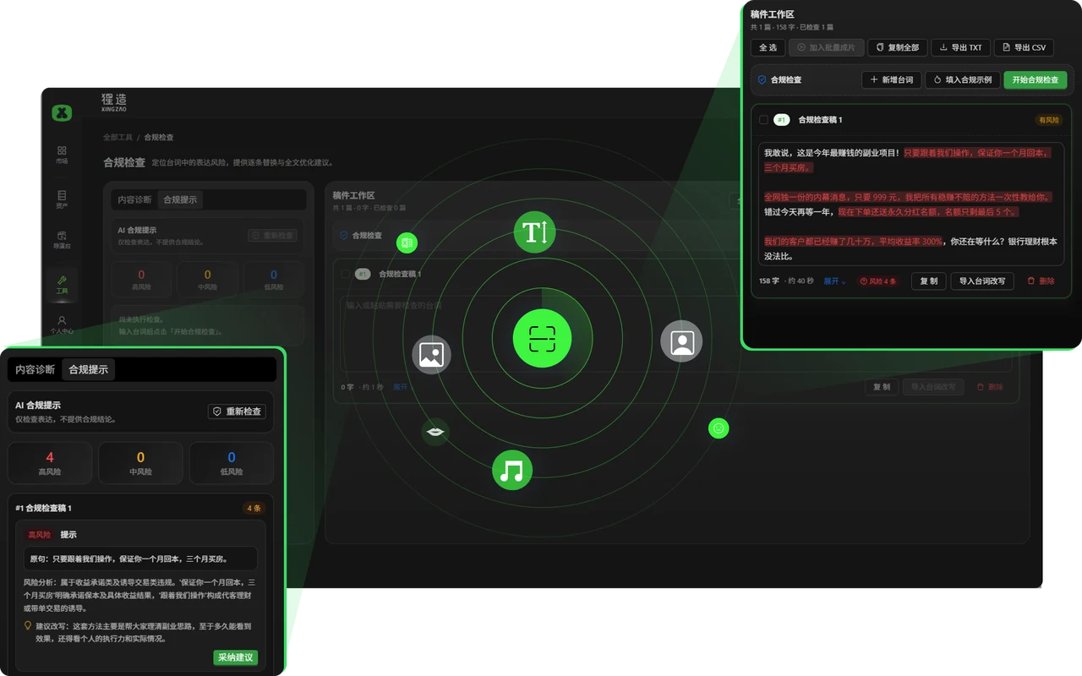
Task: Click inside the highlighted script text area
Action: 911,204
